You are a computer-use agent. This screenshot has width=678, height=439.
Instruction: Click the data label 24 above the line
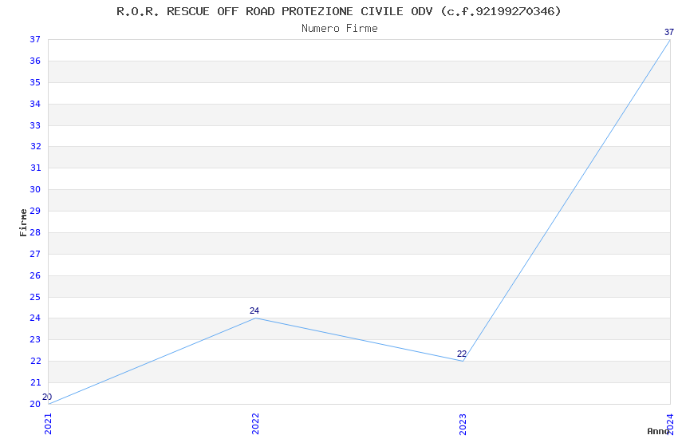(x=254, y=311)
